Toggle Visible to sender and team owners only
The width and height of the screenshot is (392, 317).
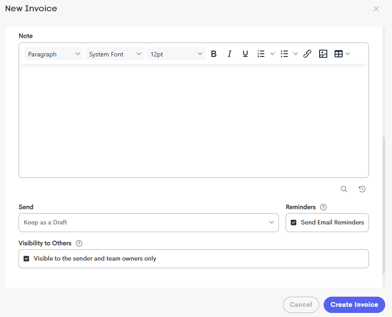click(x=26, y=259)
